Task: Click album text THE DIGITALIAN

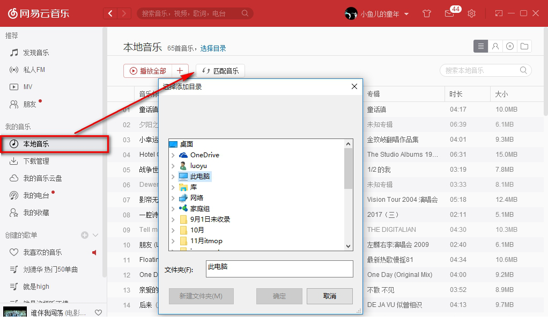Action: tap(391, 230)
